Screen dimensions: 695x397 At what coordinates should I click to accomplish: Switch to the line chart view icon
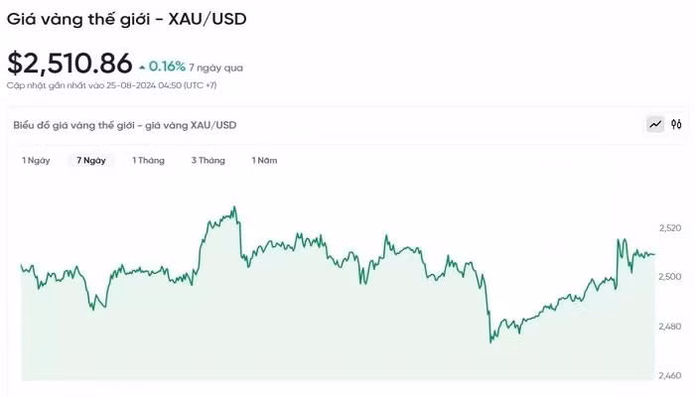(x=655, y=125)
